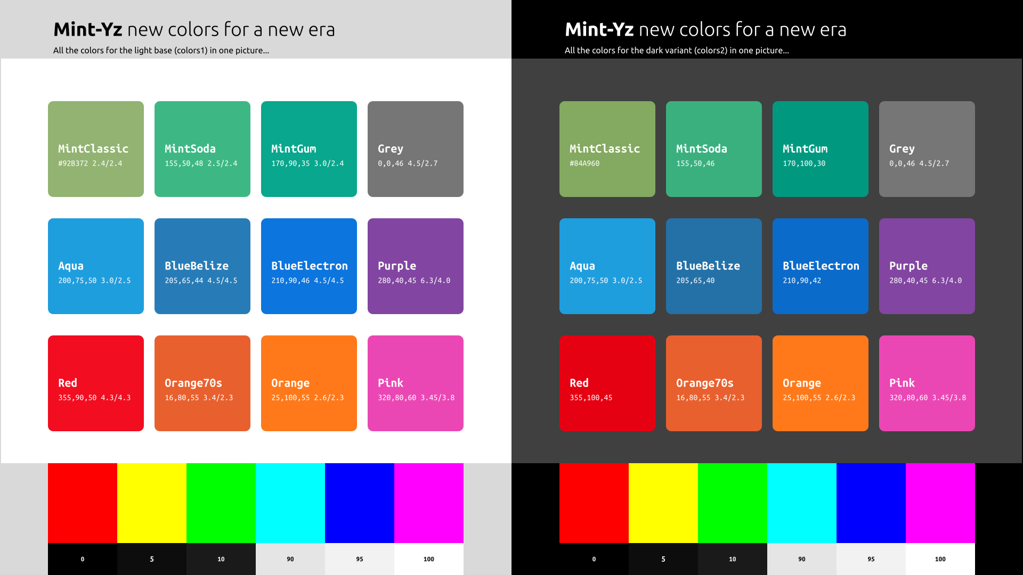Click the light panel Aqua swatch

pos(96,266)
